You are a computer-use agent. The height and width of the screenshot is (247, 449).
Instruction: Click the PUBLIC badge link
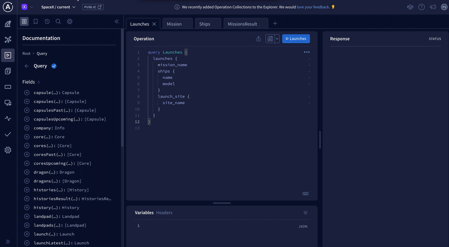[93, 7]
